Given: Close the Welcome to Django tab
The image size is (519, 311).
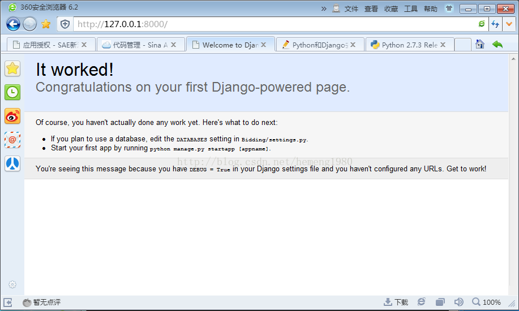Looking at the screenshot, I should click(264, 45).
